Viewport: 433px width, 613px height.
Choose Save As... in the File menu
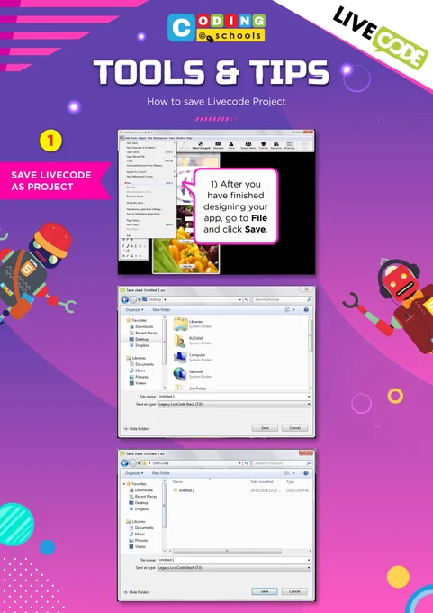click(x=131, y=188)
